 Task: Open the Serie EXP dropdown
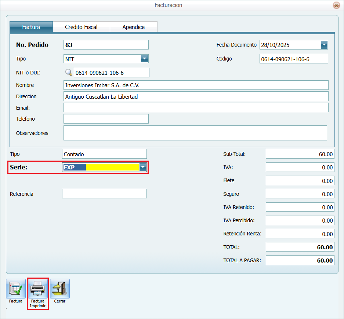(142, 168)
